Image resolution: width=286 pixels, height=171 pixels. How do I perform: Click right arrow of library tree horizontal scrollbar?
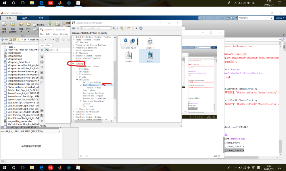112,121
